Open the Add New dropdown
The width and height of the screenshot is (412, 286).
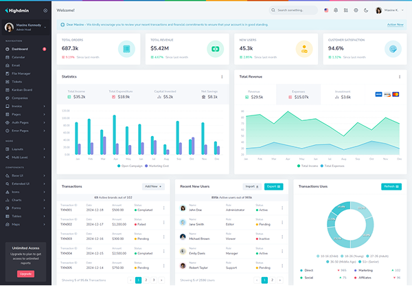click(153, 186)
